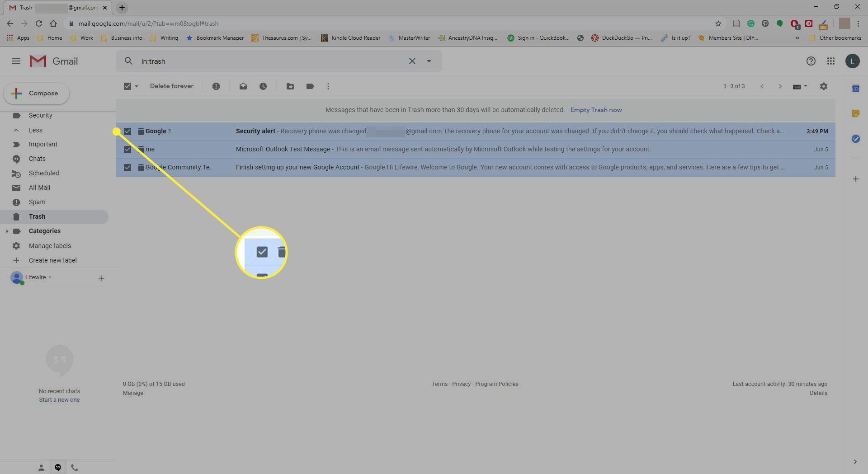Open the Gmail main menu hamburger icon
This screenshot has height=474, width=868.
(16, 61)
